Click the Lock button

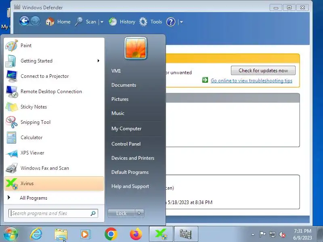click(122, 213)
